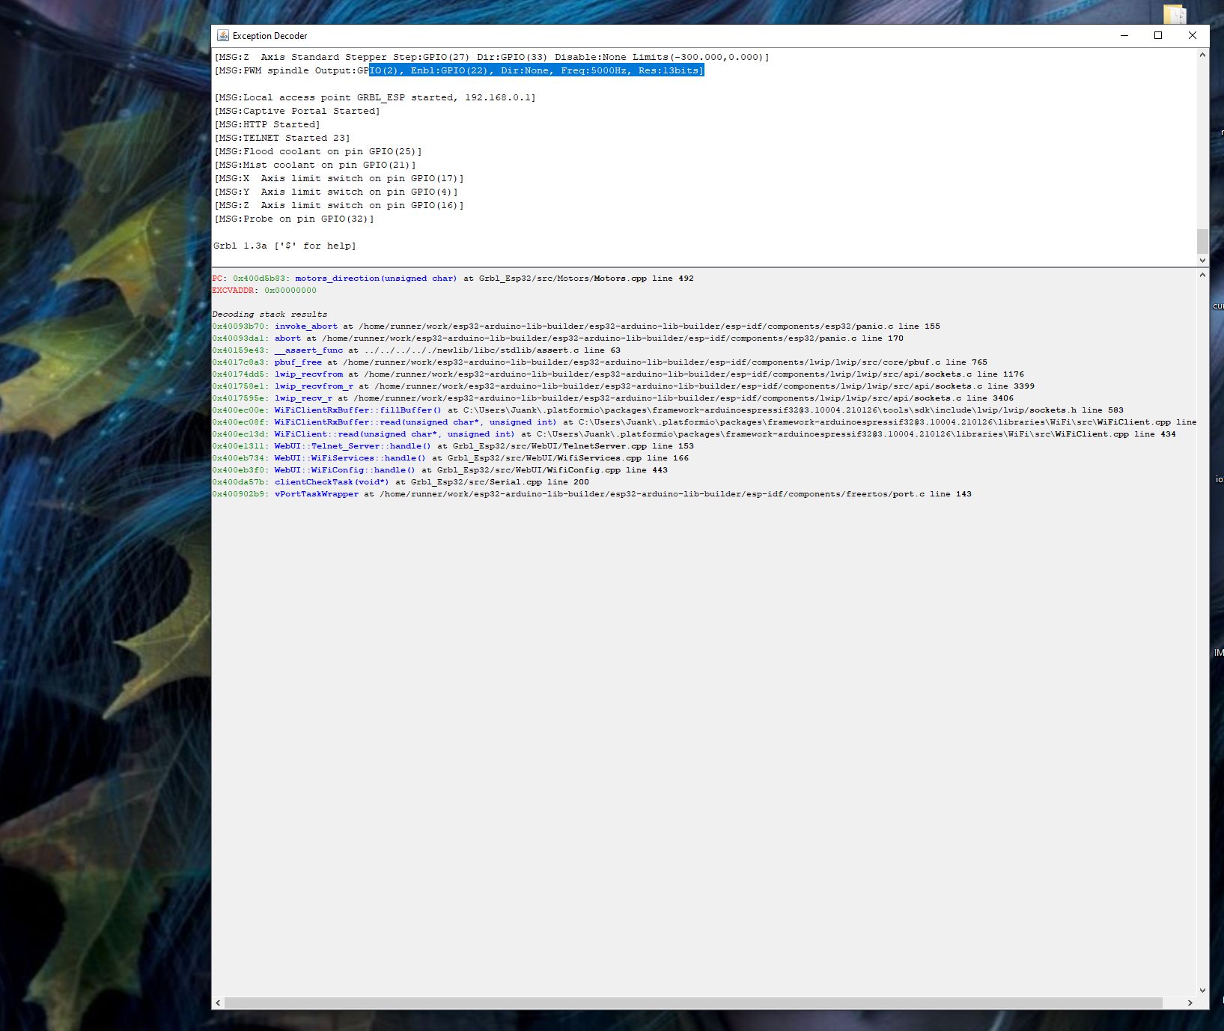This screenshot has width=1224, height=1031.
Task: Click the address 0x40093da1 in the stack results
Action: tap(238, 338)
